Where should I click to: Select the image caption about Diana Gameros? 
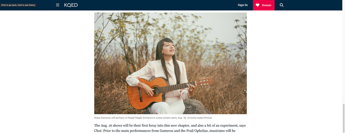click(x=153, y=118)
